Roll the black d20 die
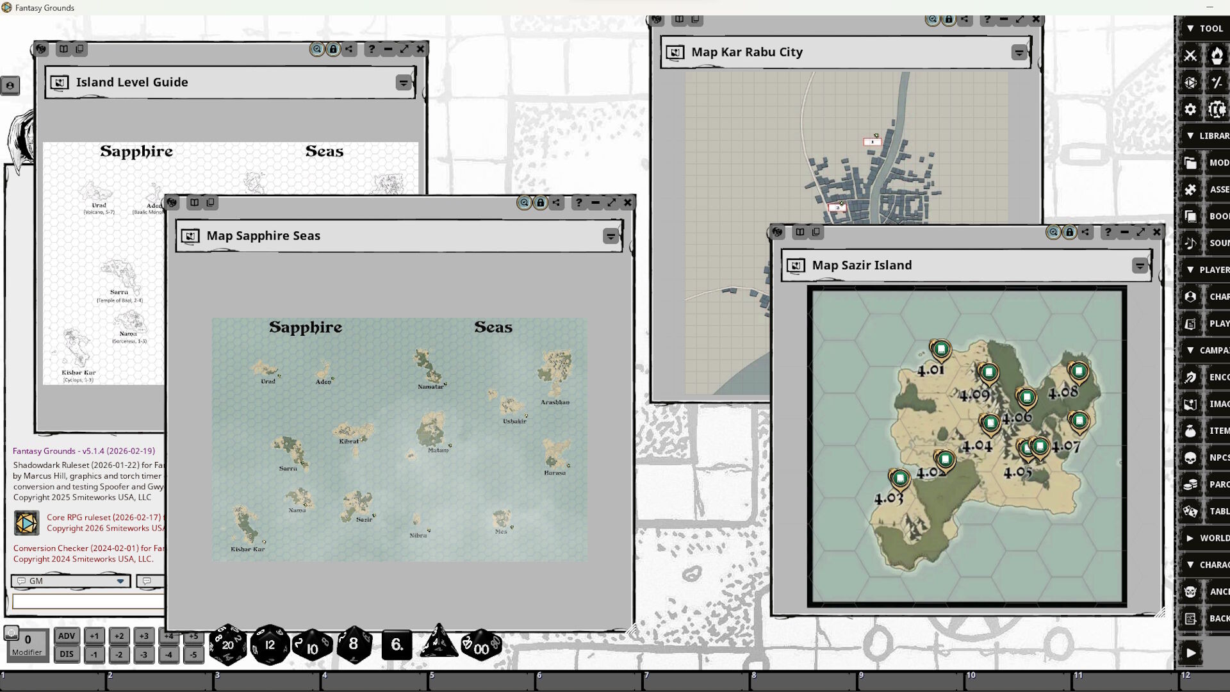 (x=227, y=645)
